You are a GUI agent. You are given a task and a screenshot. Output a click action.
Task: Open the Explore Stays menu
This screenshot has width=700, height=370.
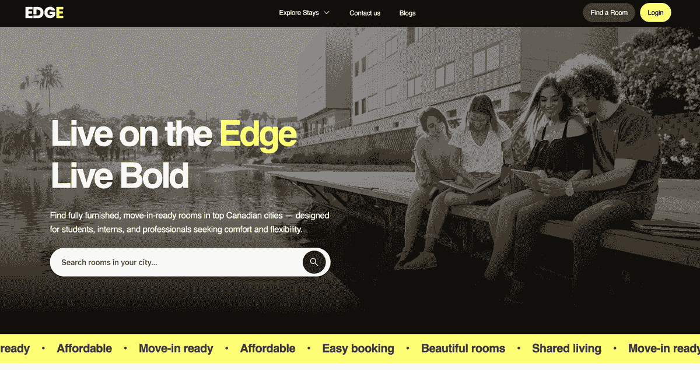click(x=304, y=13)
